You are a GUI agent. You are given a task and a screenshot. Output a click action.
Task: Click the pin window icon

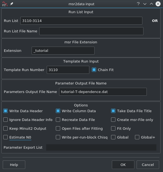pyautogui.click(x=12, y=4)
